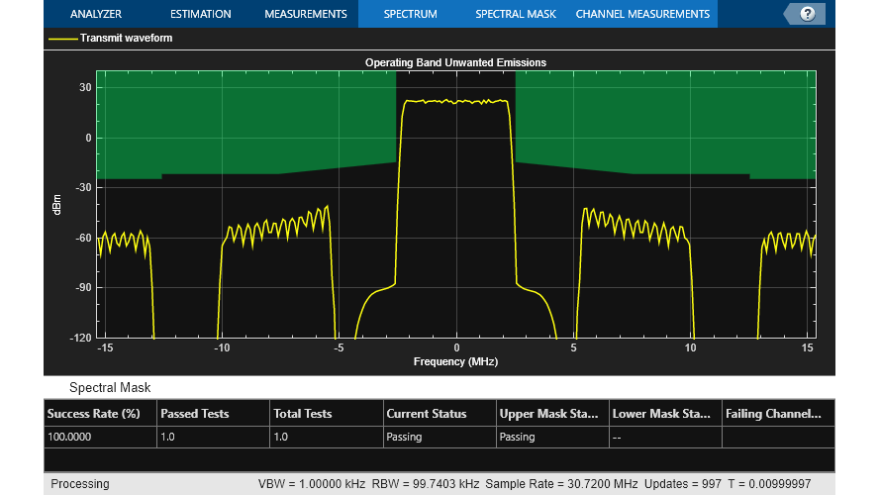This screenshot has width=880, height=495.
Task: Click the yellow legend line swatch
Action: pos(62,40)
